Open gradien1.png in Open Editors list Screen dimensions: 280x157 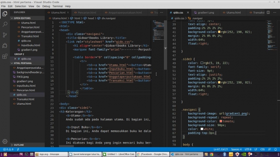[29, 50]
